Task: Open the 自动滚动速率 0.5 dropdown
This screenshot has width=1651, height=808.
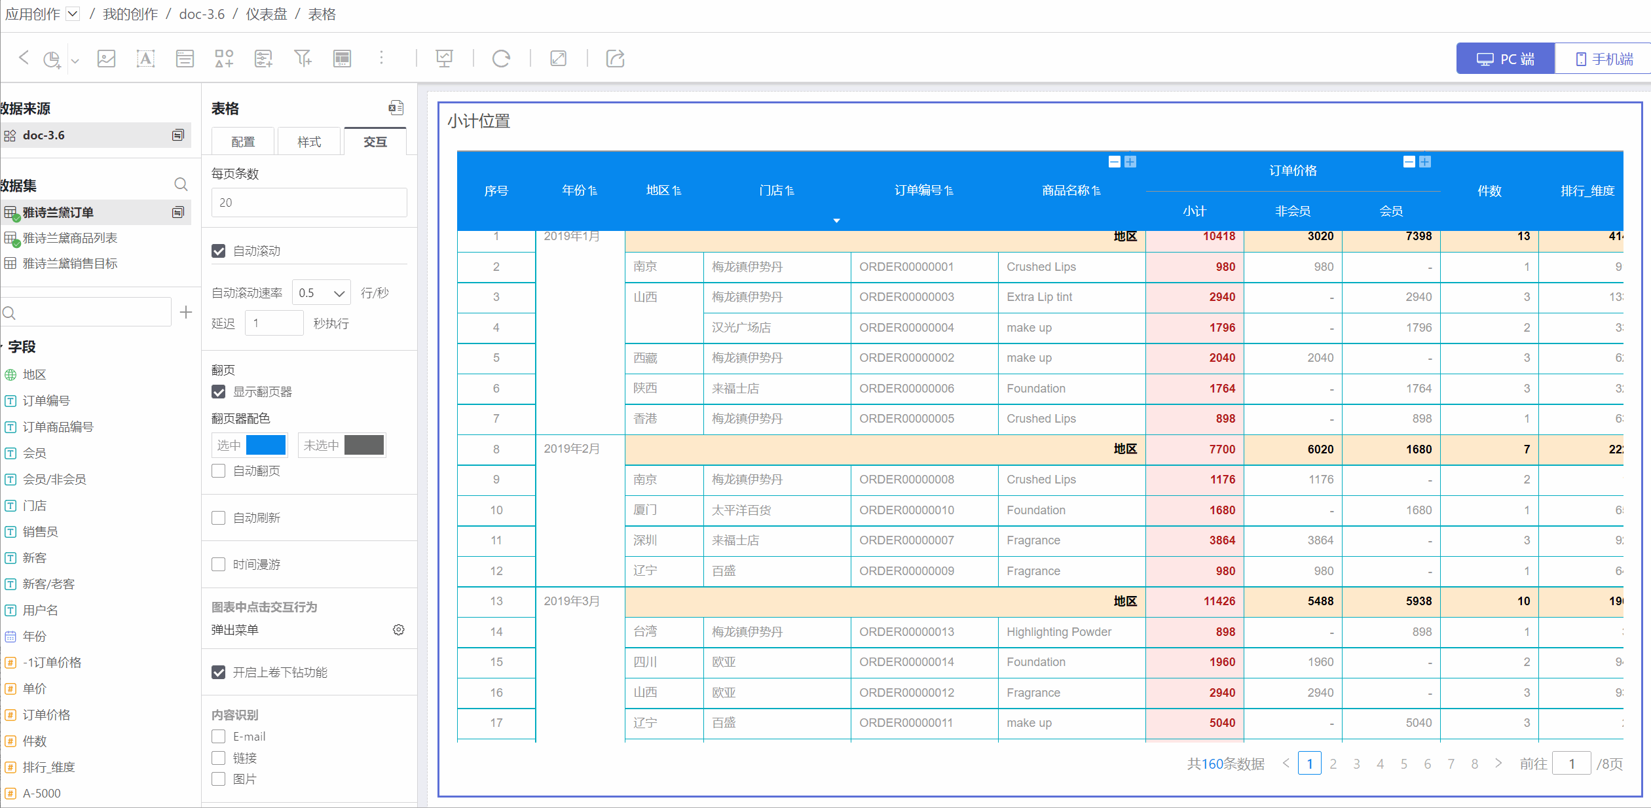Action: (x=321, y=293)
